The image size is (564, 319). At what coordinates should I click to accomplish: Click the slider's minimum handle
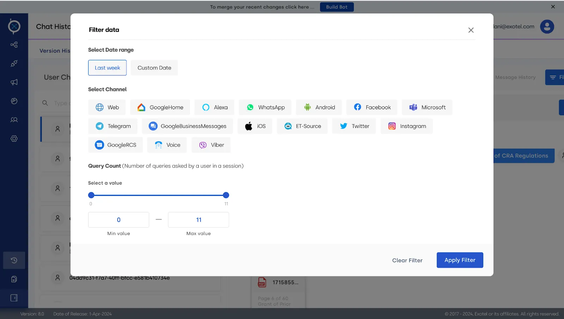click(x=91, y=195)
